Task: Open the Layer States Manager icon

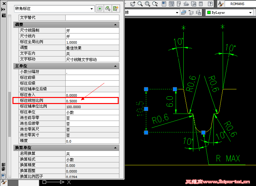Action: point(198,12)
